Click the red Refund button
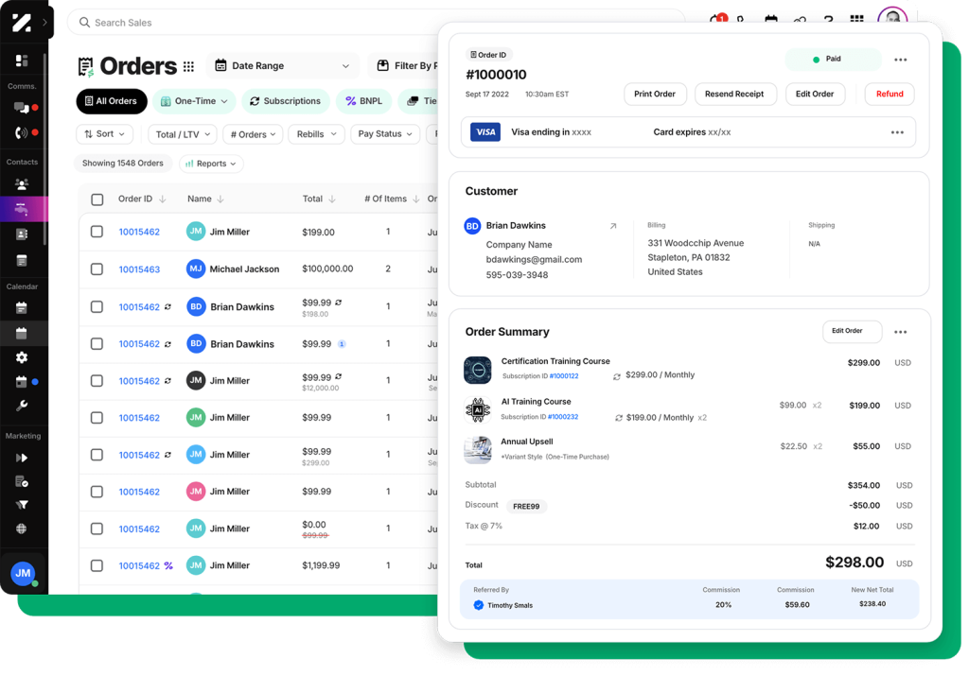The width and height of the screenshot is (969, 676). 890,94
